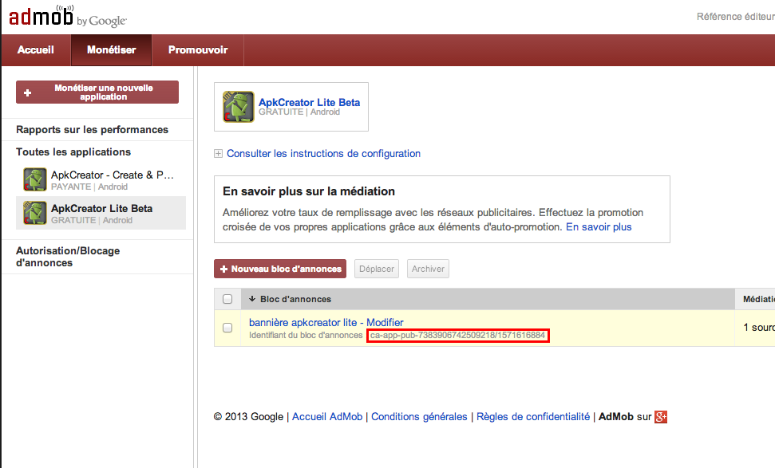Switch to the Promouvoir tab
The image size is (775, 468).
[197, 50]
